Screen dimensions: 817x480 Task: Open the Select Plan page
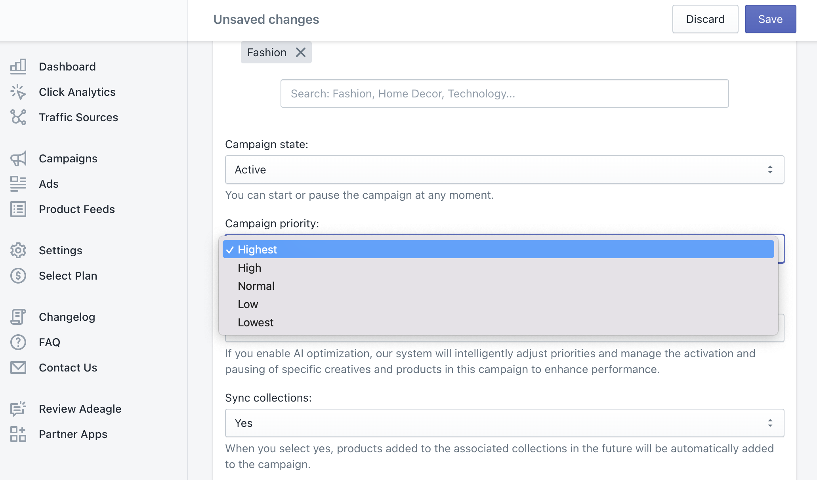(x=68, y=276)
